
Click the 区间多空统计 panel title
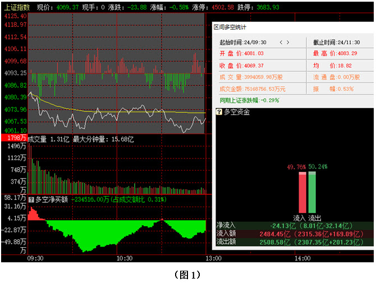pyautogui.click(x=230, y=27)
